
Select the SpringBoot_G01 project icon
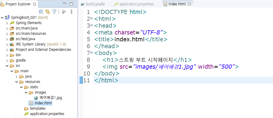click(x=7, y=17)
